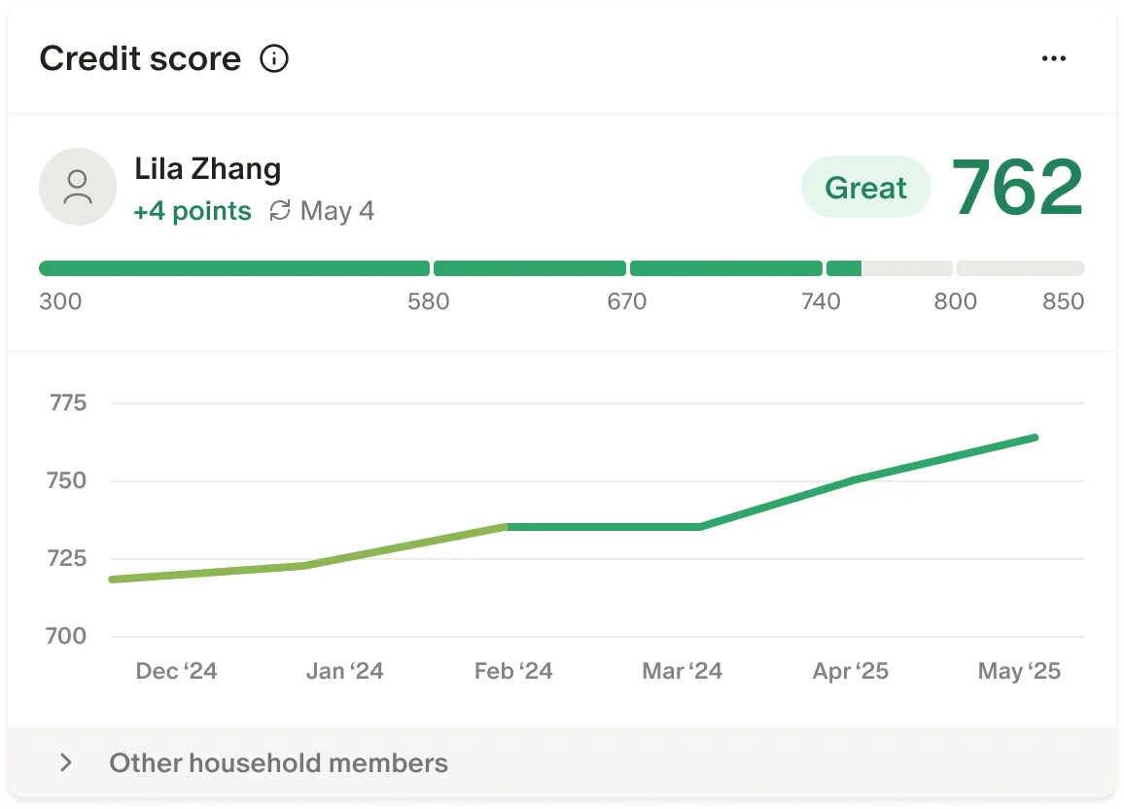Click the Apr '25 axis label
Viewport: 1124px width, 809px height.
click(850, 671)
